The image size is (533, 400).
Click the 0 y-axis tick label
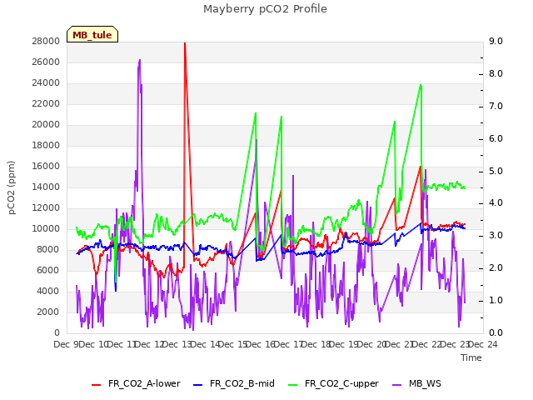[x=57, y=333]
